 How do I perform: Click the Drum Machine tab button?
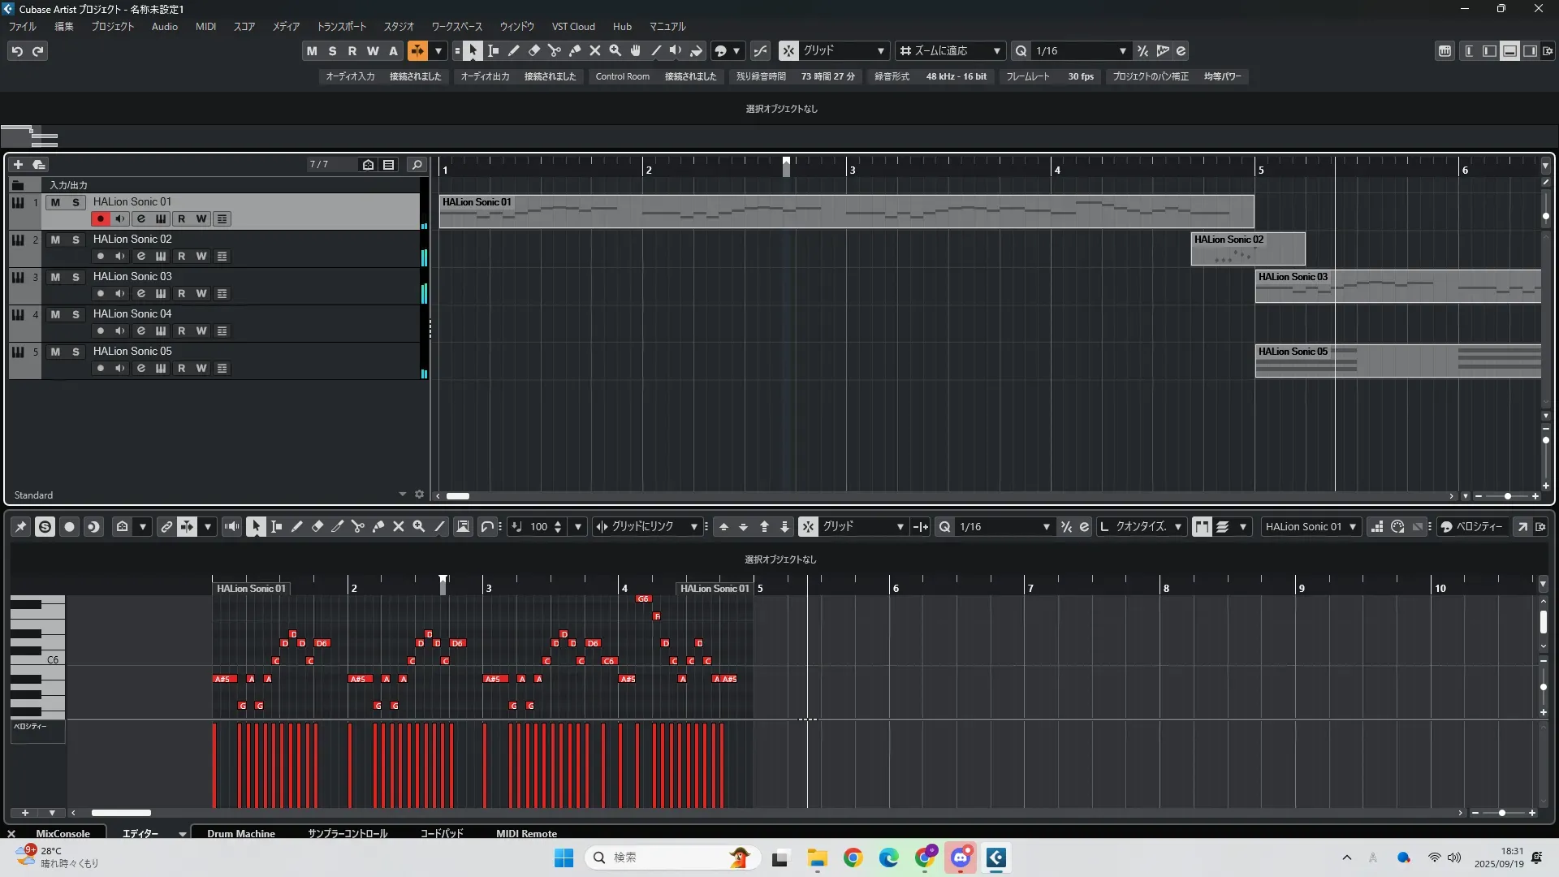(x=240, y=833)
